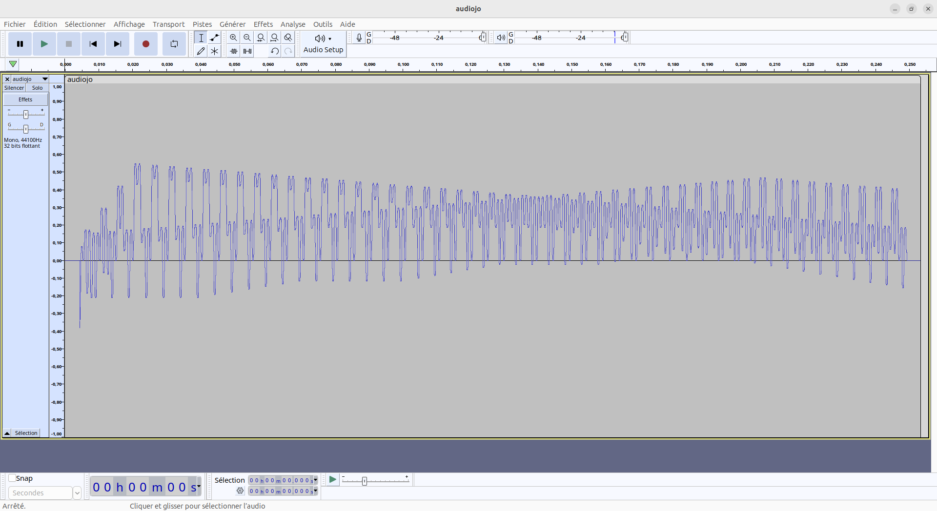Image resolution: width=937 pixels, height=511 pixels.
Task: Toggle the Loop playback button
Action: click(x=174, y=44)
